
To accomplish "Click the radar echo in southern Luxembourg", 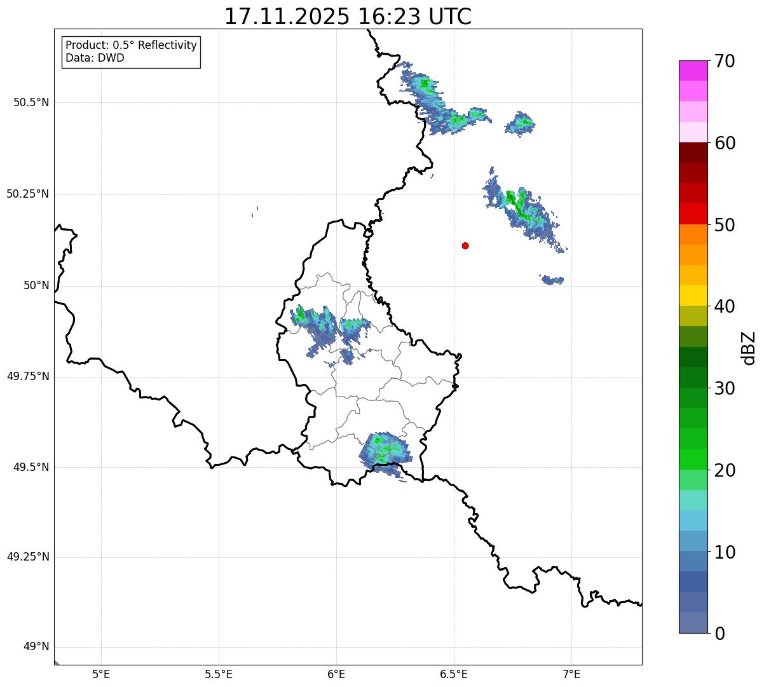I will point(385,451).
